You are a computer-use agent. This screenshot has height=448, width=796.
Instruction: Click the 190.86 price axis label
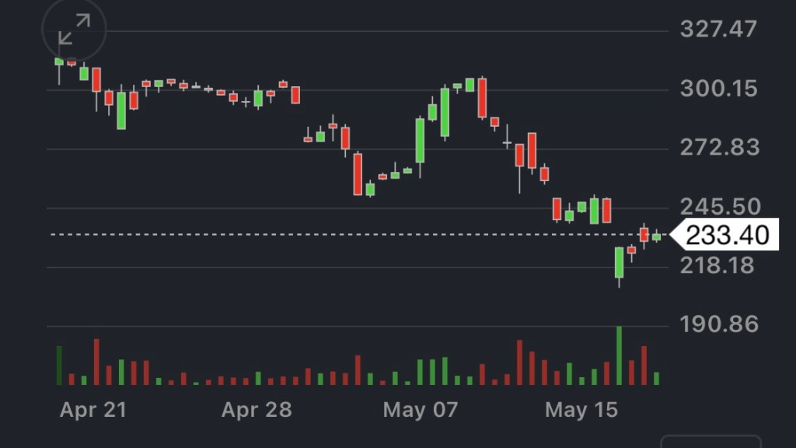tap(718, 324)
